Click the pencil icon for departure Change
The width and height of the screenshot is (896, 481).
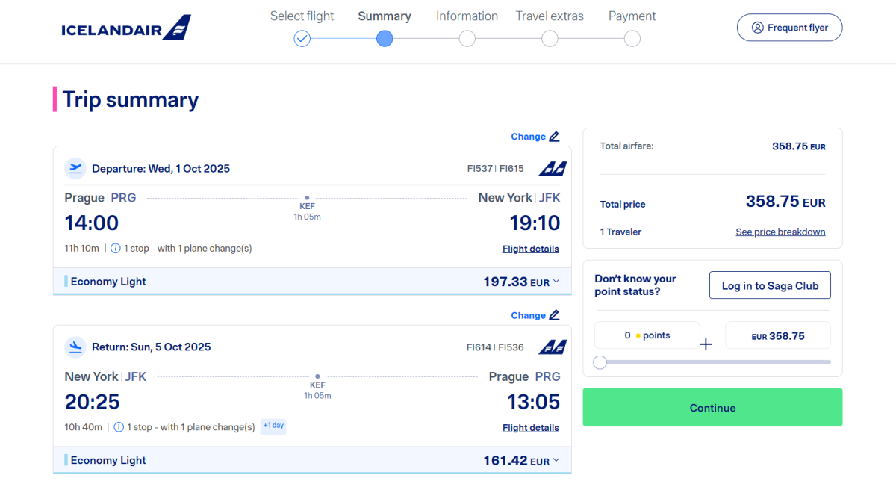pos(554,137)
